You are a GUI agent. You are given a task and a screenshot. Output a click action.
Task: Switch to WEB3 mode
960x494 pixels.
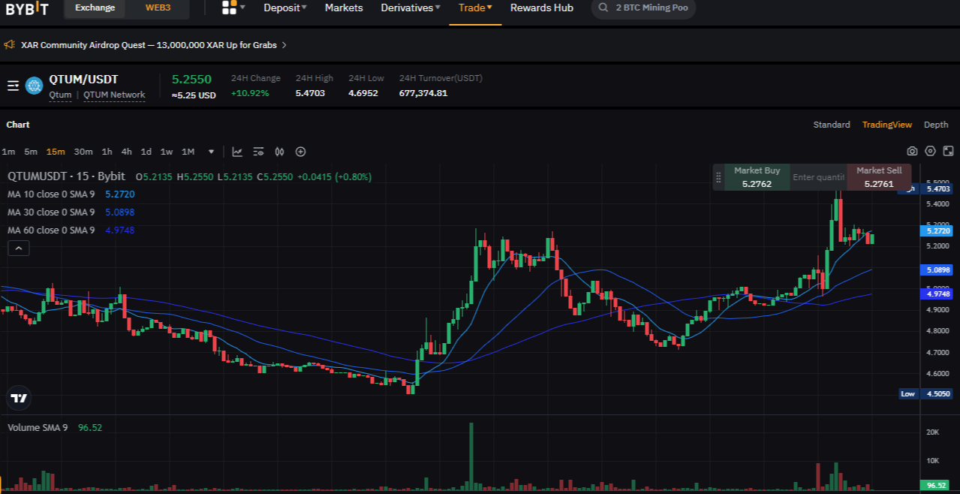coord(158,8)
